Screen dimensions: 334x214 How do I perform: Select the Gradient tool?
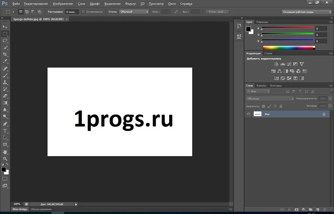[5, 103]
